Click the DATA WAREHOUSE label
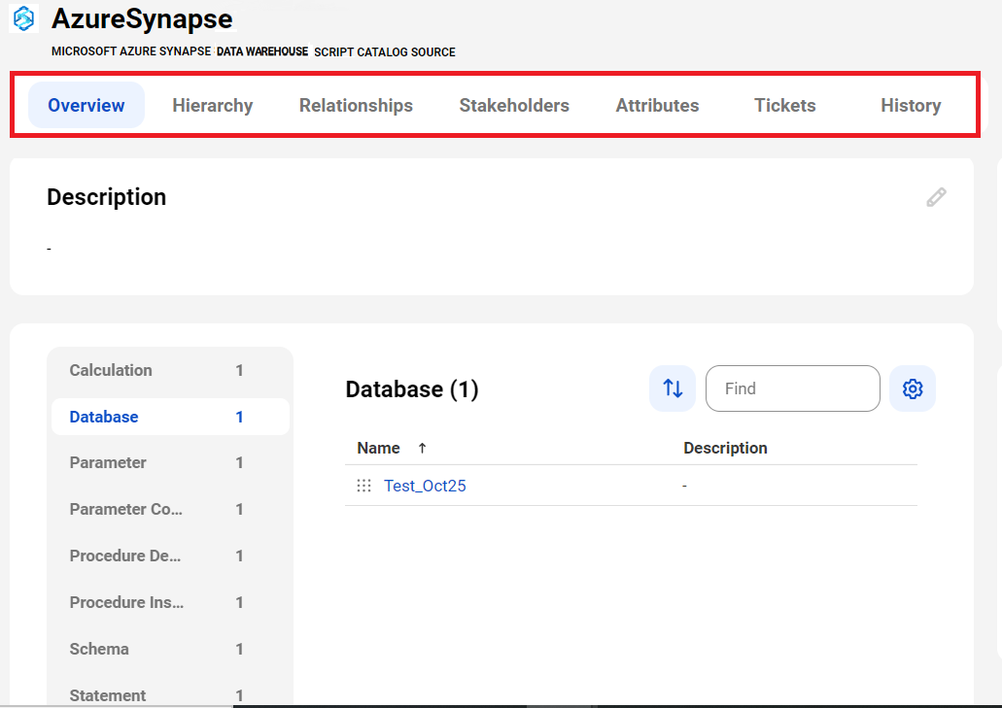The image size is (1002, 708). tap(262, 51)
